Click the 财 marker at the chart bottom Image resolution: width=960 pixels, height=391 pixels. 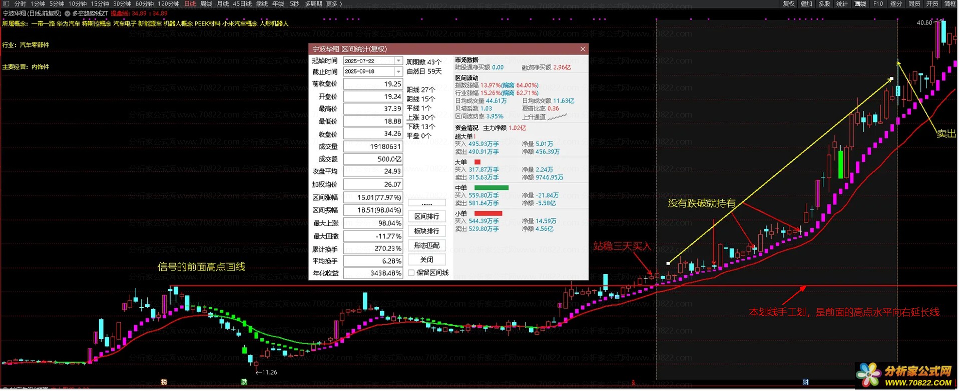[x=805, y=382]
